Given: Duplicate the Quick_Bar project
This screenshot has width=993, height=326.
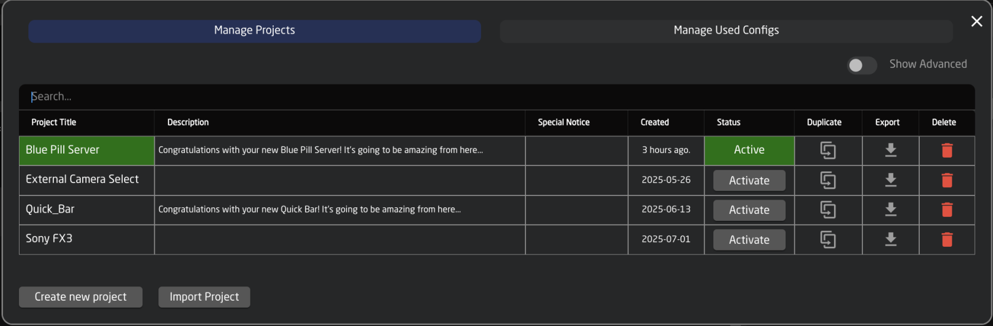Looking at the screenshot, I should (x=828, y=210).
